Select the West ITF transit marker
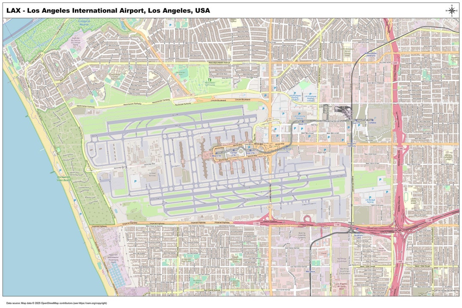The width and height of the screenshot is (462, 308). point(303,121)
